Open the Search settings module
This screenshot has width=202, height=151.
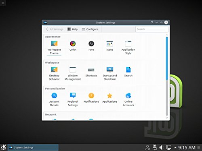[128, 72]
